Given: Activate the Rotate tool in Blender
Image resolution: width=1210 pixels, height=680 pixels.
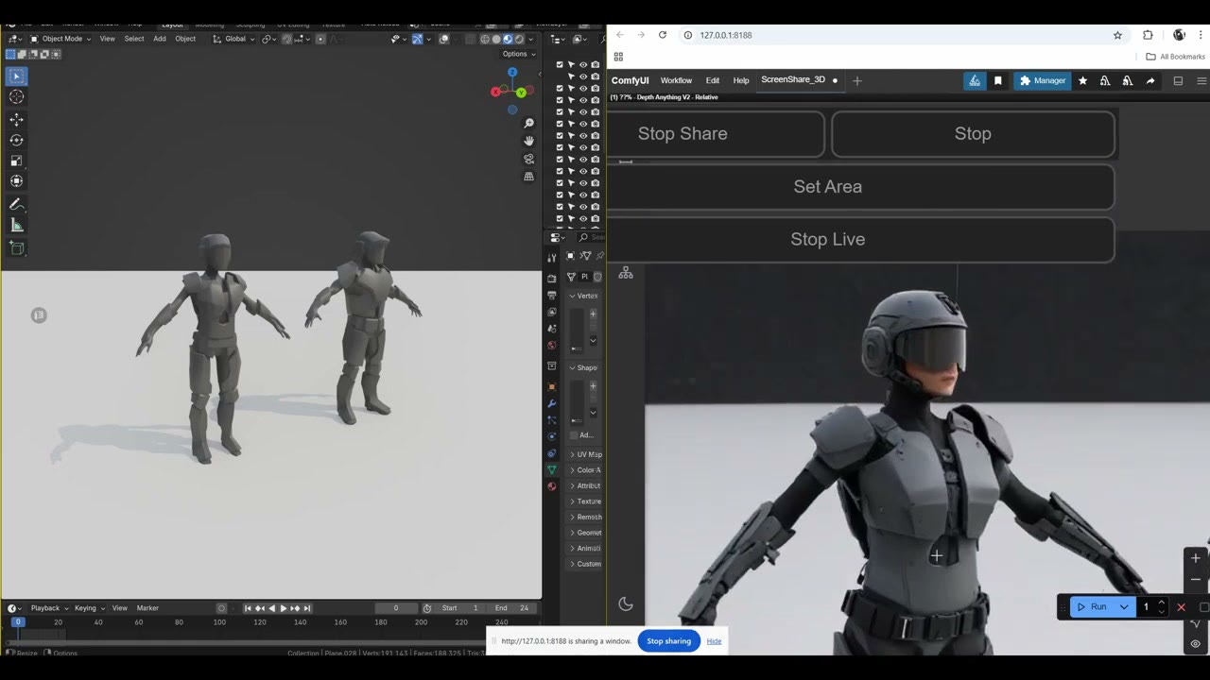Looking at the screenshot, I should [17, 141].
